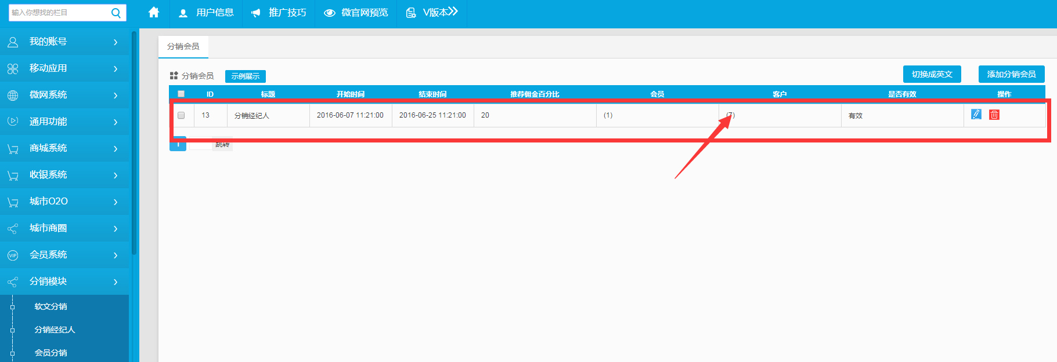This screenshot has height=362, width=1057.
Task: Open 分销经纪人 in the sidebar submenu
Action: pyautogui.click(x=55, y=330)
